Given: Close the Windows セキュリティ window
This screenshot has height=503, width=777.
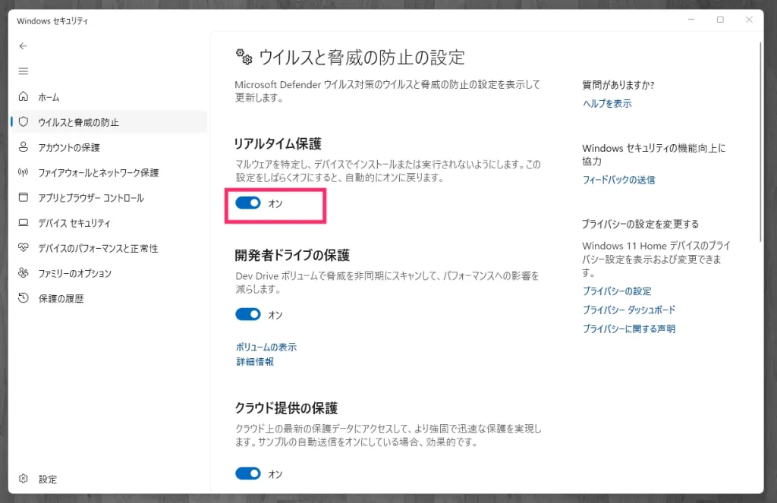Looking at the screenshot, I should point(749,19).
